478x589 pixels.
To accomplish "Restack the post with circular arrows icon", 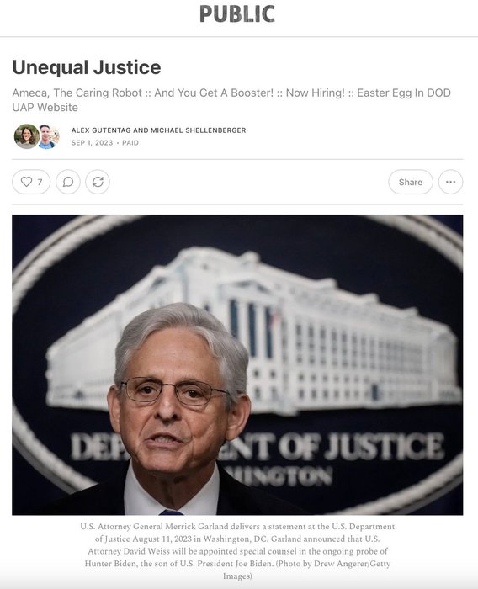I will (98, 182).
